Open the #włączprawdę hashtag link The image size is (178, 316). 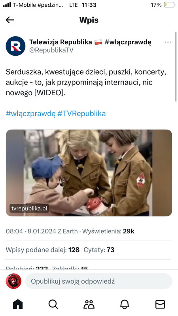30,114
